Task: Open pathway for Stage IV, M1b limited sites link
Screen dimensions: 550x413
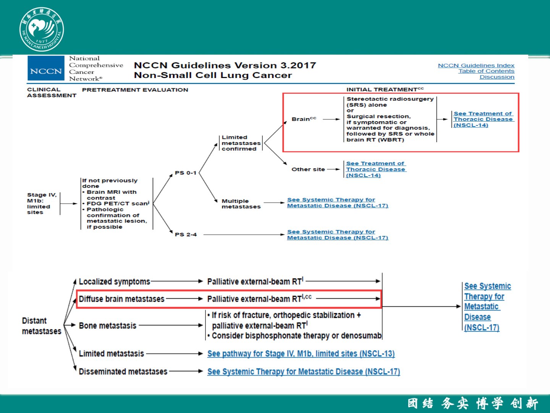Action: point(301,354)
